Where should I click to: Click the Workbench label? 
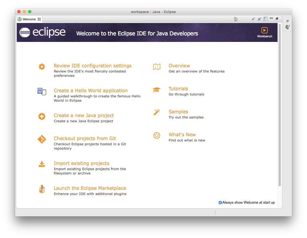coord(265,36)
